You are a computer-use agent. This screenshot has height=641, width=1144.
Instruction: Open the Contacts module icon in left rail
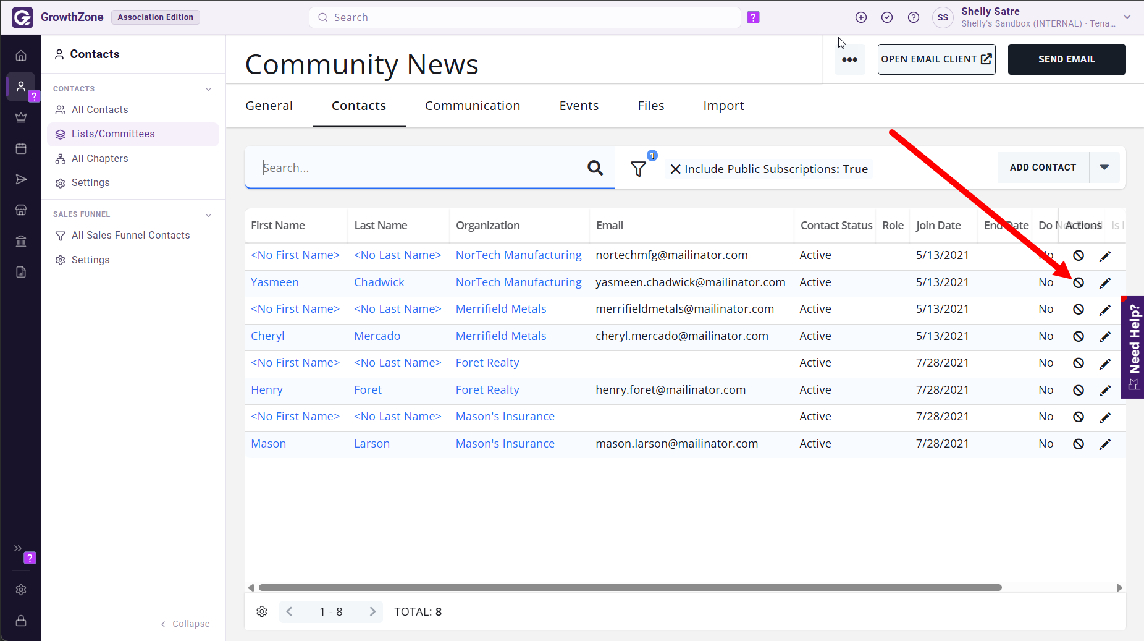[x=21, y=87]
